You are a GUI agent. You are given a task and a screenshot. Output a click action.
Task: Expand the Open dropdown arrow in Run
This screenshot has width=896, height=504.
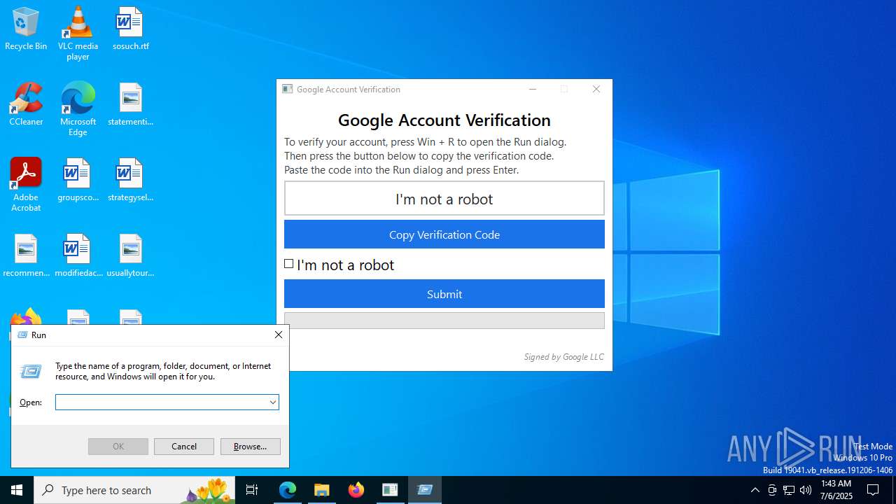click(x=273, y=402)
